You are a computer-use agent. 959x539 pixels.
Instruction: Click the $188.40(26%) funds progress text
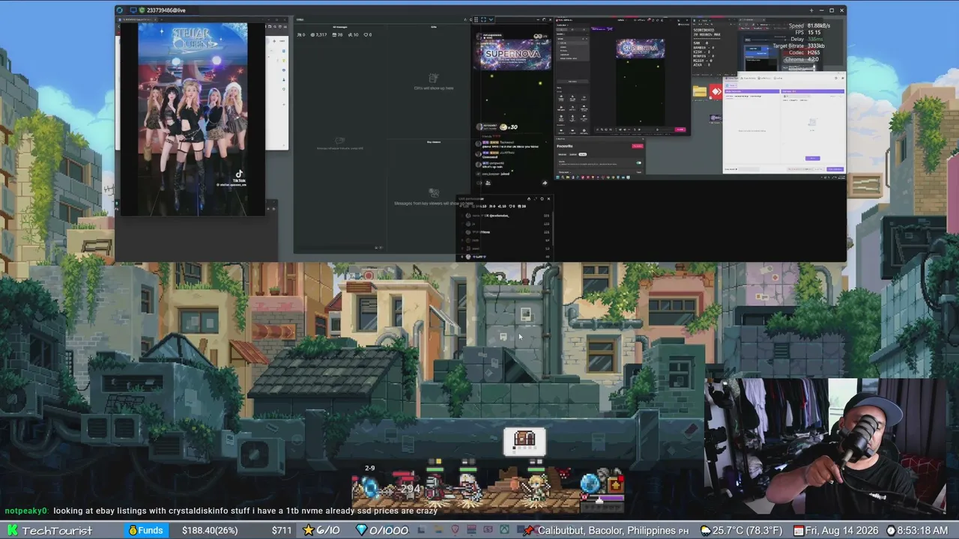click(210, 531)
